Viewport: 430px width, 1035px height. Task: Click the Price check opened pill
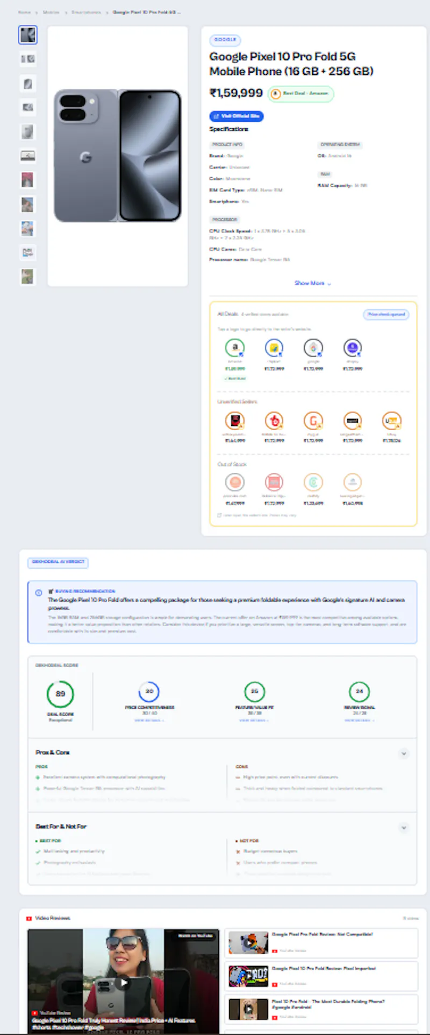(386, 314)
